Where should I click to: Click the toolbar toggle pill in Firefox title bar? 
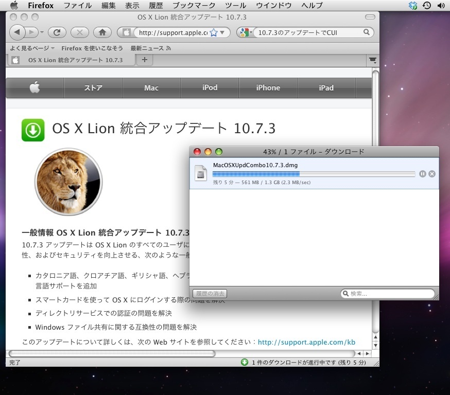pyautogui.click(x=370, y=17)
